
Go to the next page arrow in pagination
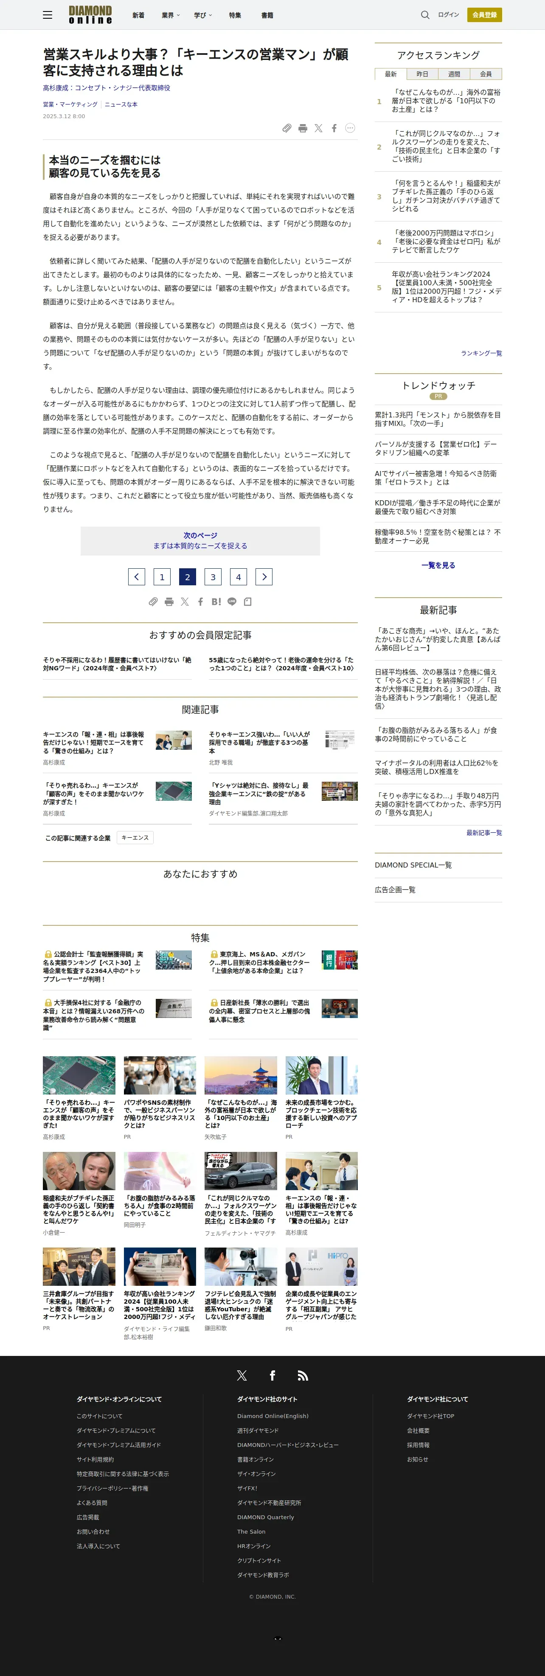tap(264, 576)
